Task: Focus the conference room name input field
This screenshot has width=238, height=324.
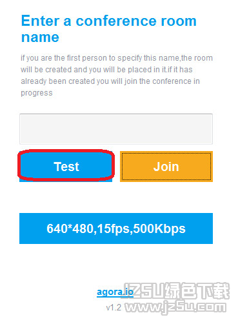Action: 116,129
